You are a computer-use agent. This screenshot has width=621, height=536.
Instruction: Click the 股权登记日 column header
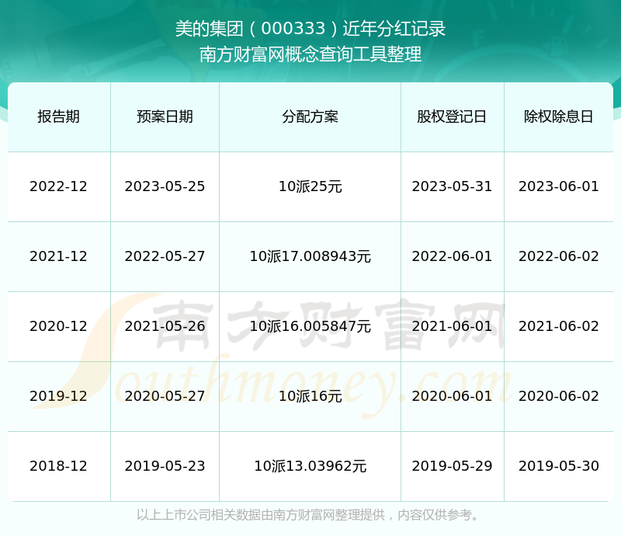[452, 117]
